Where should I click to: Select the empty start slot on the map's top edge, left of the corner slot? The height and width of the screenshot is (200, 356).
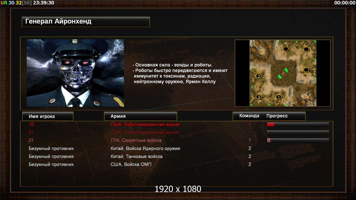click(x=286, y=49)
